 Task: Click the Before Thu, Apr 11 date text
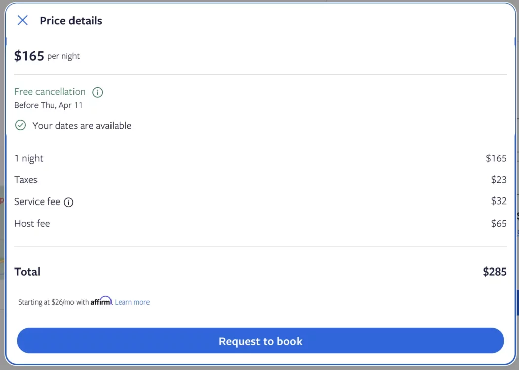48,105
